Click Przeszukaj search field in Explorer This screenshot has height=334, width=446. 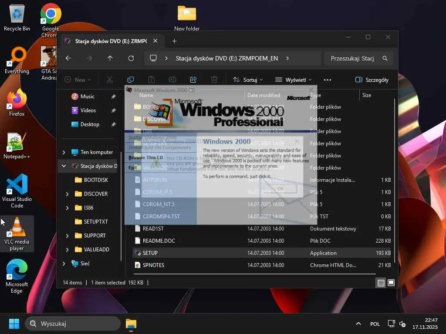coord(353,58)
